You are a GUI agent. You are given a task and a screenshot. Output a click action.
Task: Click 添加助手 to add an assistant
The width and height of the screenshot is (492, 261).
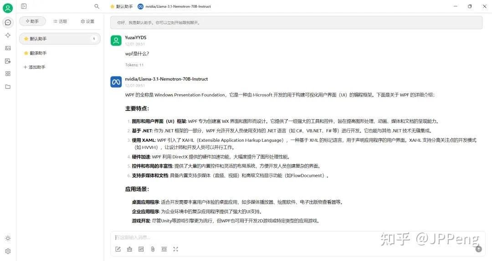coord(35,67)
